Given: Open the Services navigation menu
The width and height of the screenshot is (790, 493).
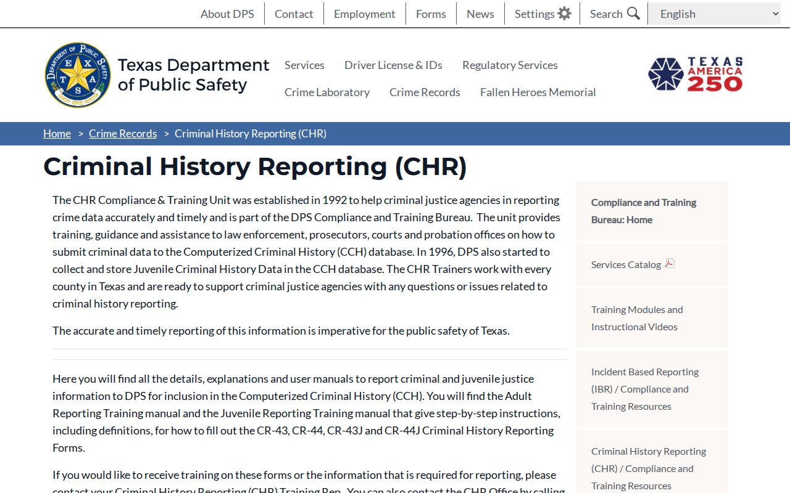Looking at the screenshot, I should tap(304, 65).
